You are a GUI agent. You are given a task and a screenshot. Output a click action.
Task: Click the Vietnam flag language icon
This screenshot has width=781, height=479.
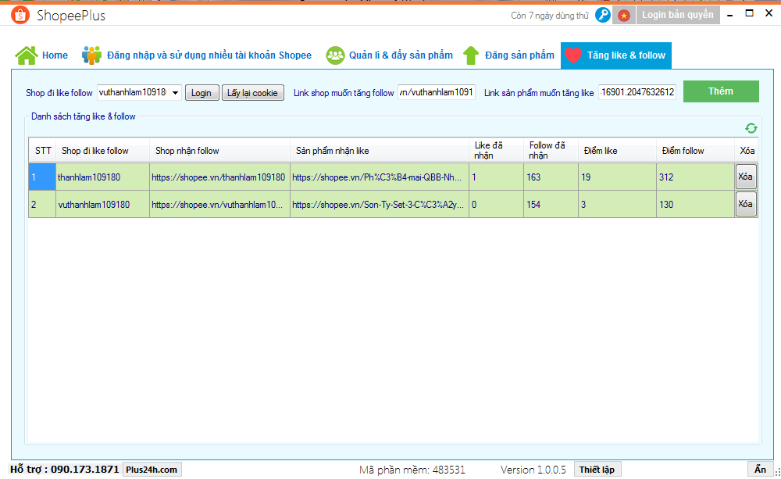[x=624, y=15]
